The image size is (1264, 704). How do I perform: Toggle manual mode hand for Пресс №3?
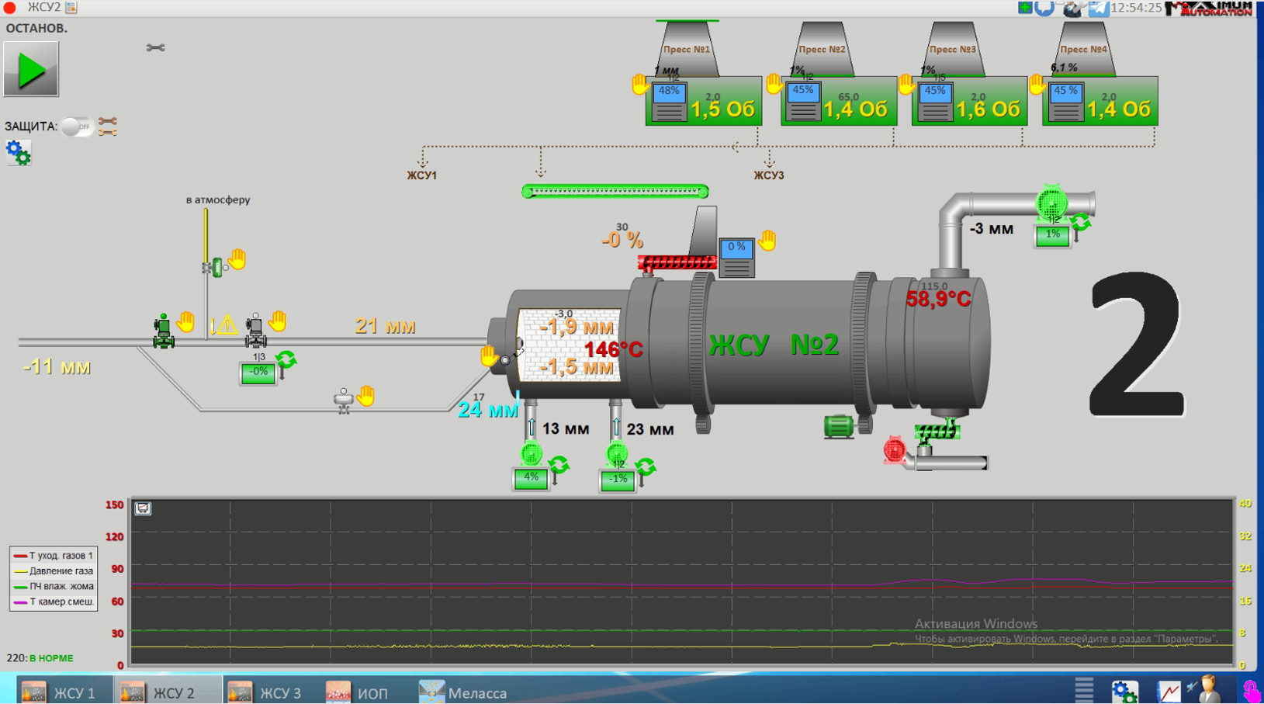pyautogui.click(x=906, y=84)
